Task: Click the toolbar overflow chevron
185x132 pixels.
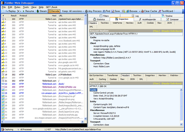Action: [183, 12]
